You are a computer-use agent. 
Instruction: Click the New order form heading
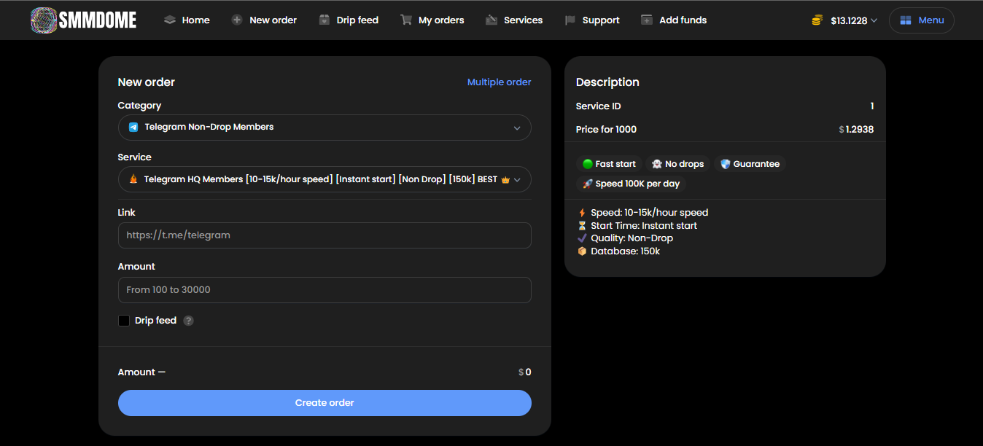pos(147,82)
